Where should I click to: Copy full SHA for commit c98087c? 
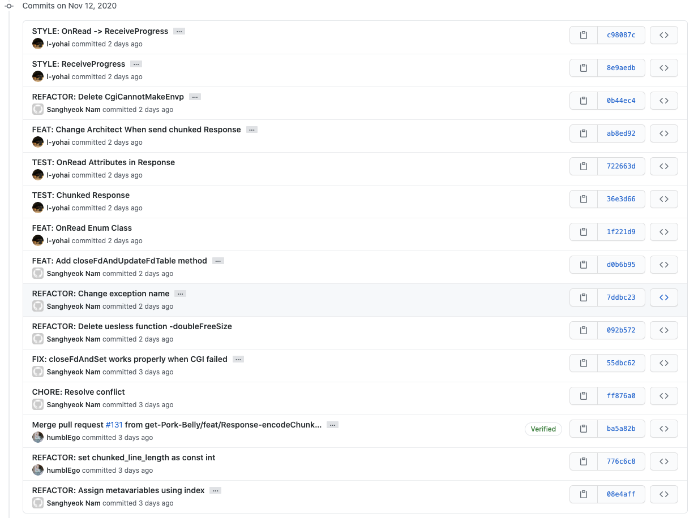point(583,35)
